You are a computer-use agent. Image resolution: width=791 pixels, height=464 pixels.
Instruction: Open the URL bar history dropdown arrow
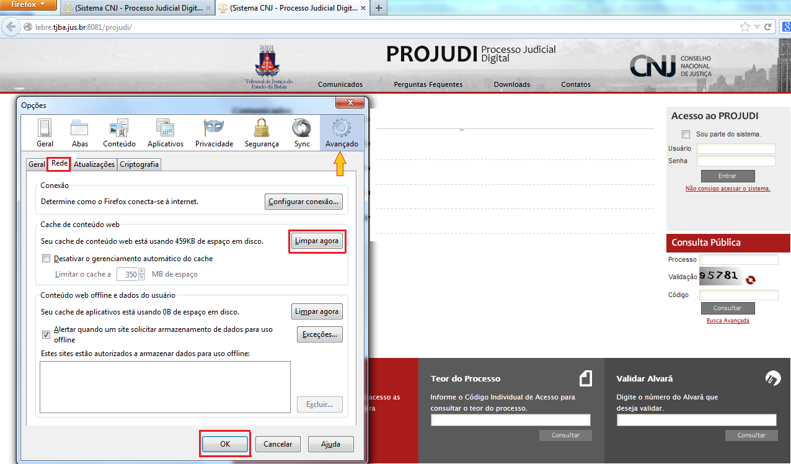[757, 27]
